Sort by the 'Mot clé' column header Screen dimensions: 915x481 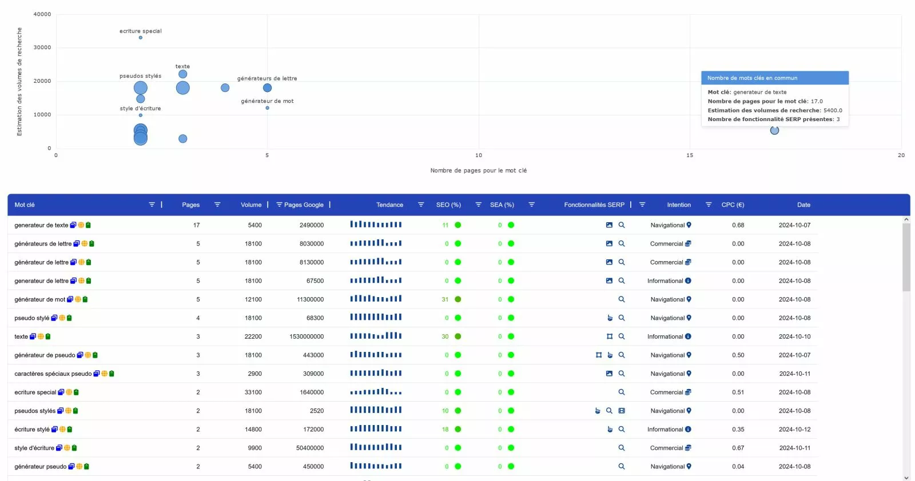(25, 205)
